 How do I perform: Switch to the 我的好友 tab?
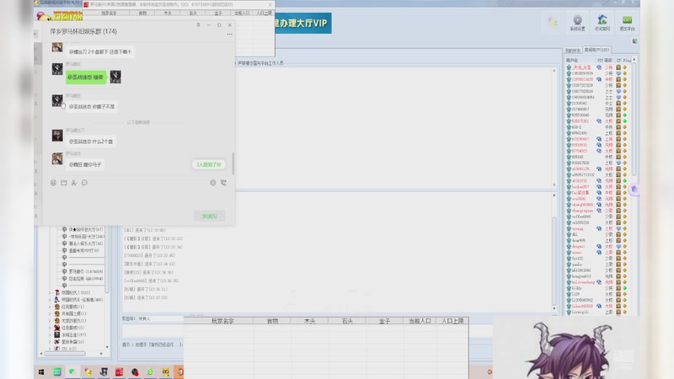point(573,51)
